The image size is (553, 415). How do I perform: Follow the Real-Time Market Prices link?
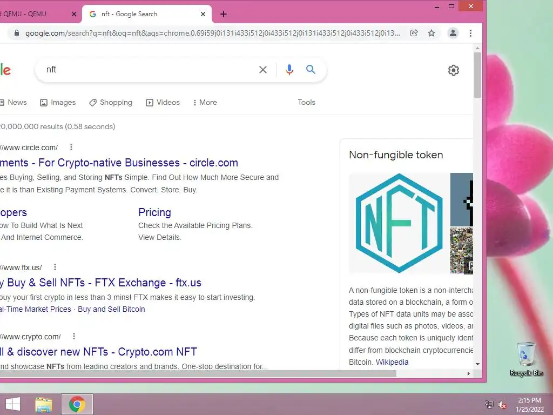point(35,309)
